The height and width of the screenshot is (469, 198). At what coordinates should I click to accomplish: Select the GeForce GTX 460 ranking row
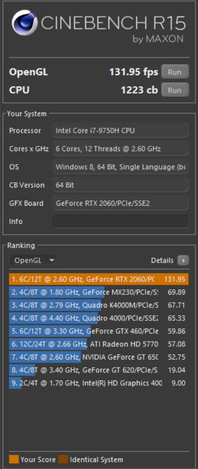click(x=99, y=331)
